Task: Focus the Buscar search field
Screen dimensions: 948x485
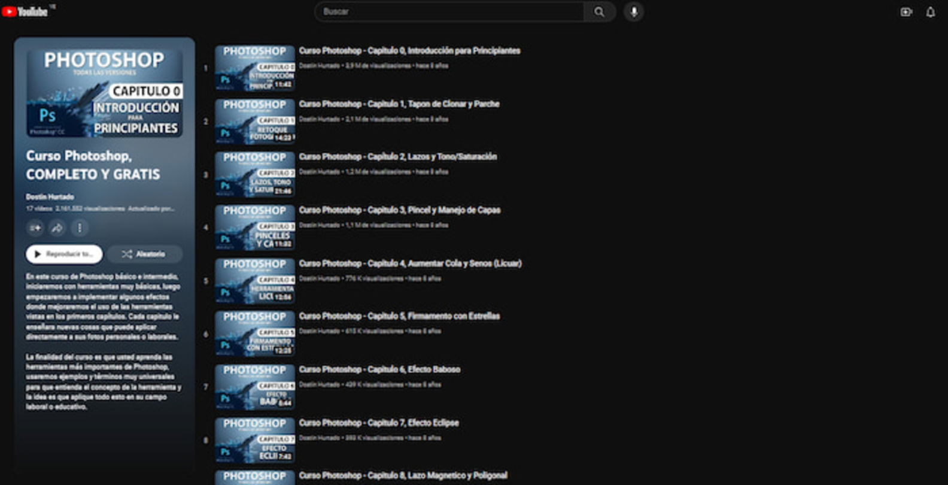Action: point(449,12)
